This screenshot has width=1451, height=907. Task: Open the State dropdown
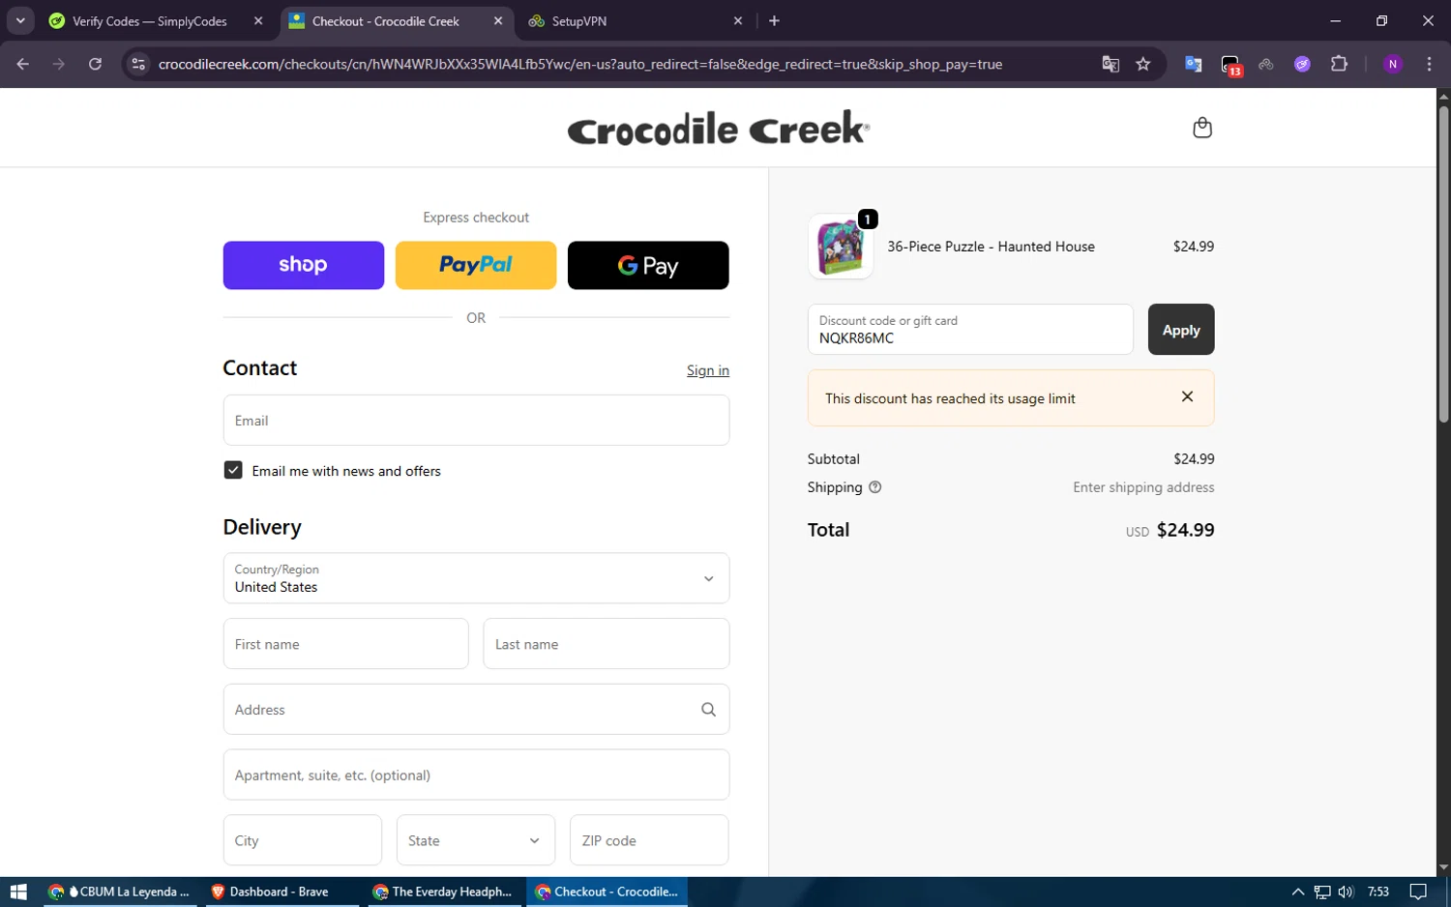pos(476,840)
